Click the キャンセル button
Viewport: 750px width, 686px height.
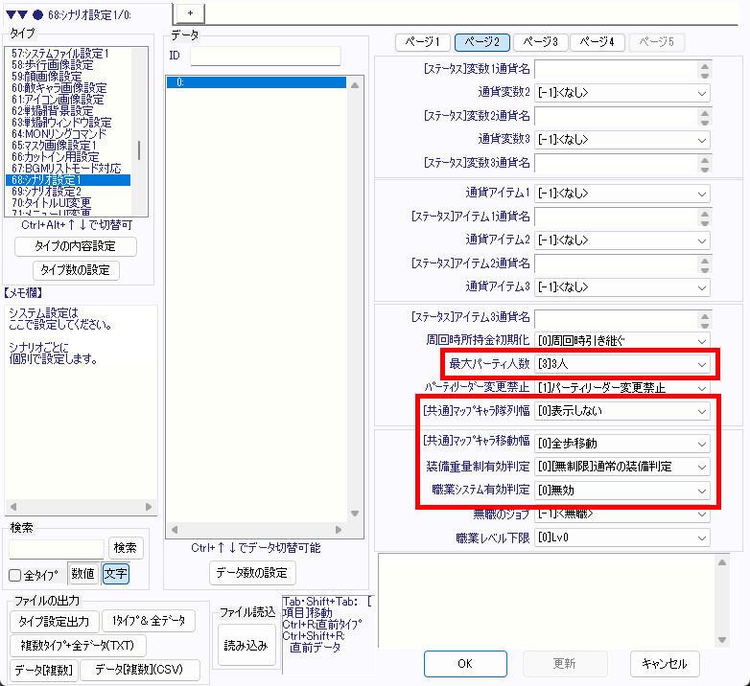[665, 663]
